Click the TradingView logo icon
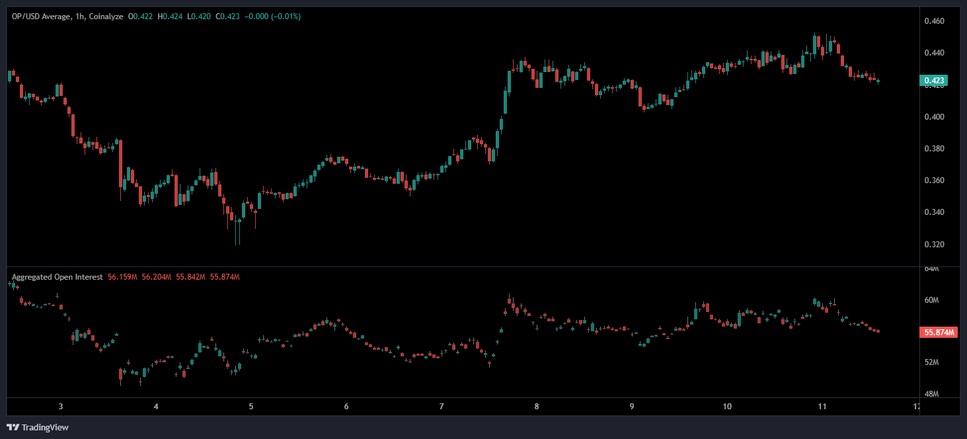The height and width of the screenshot is (439, 967). (x=13, y=428)
